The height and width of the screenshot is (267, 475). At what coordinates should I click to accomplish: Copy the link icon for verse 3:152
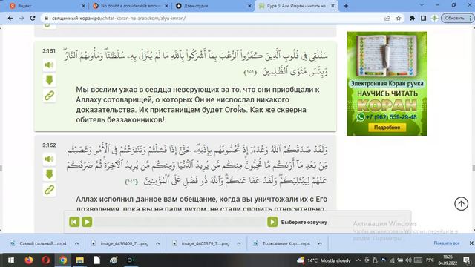(x=49, y=190)
